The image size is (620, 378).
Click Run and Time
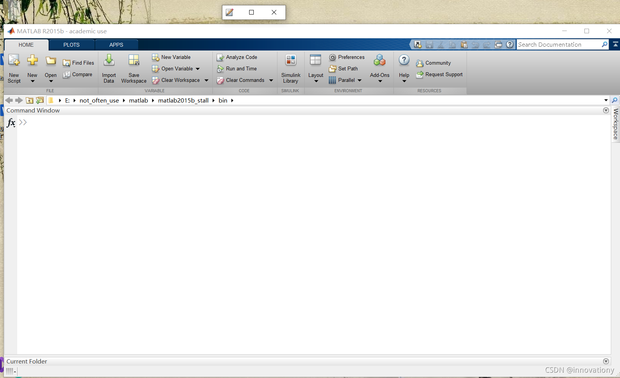(237, 68)
